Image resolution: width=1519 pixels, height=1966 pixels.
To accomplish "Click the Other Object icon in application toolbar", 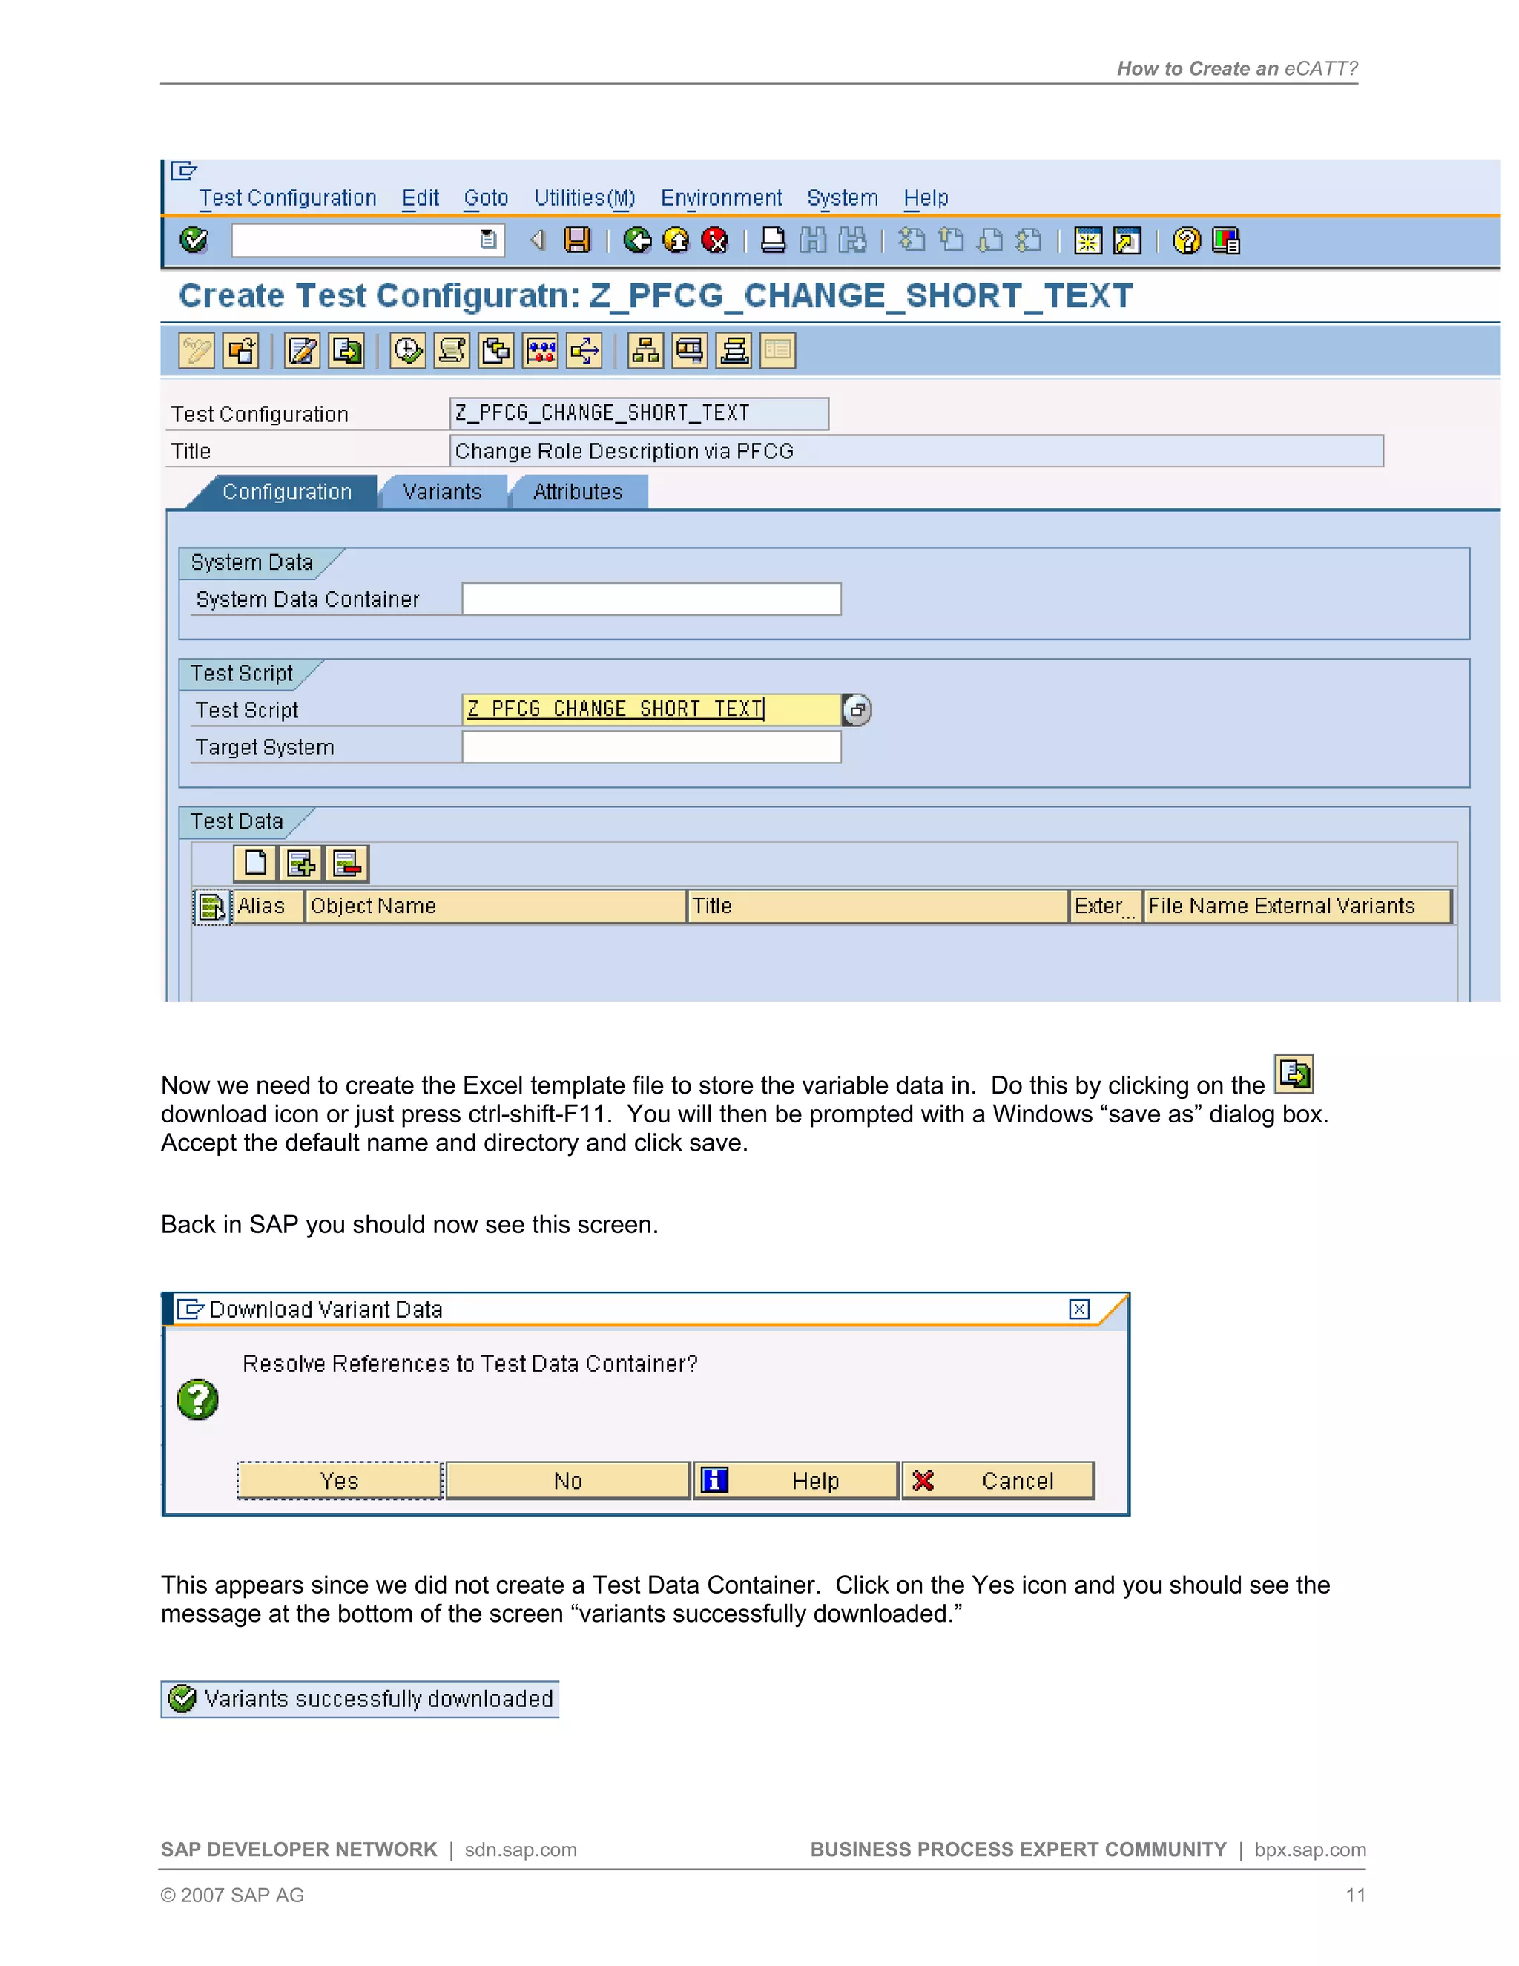I will 241,350.
